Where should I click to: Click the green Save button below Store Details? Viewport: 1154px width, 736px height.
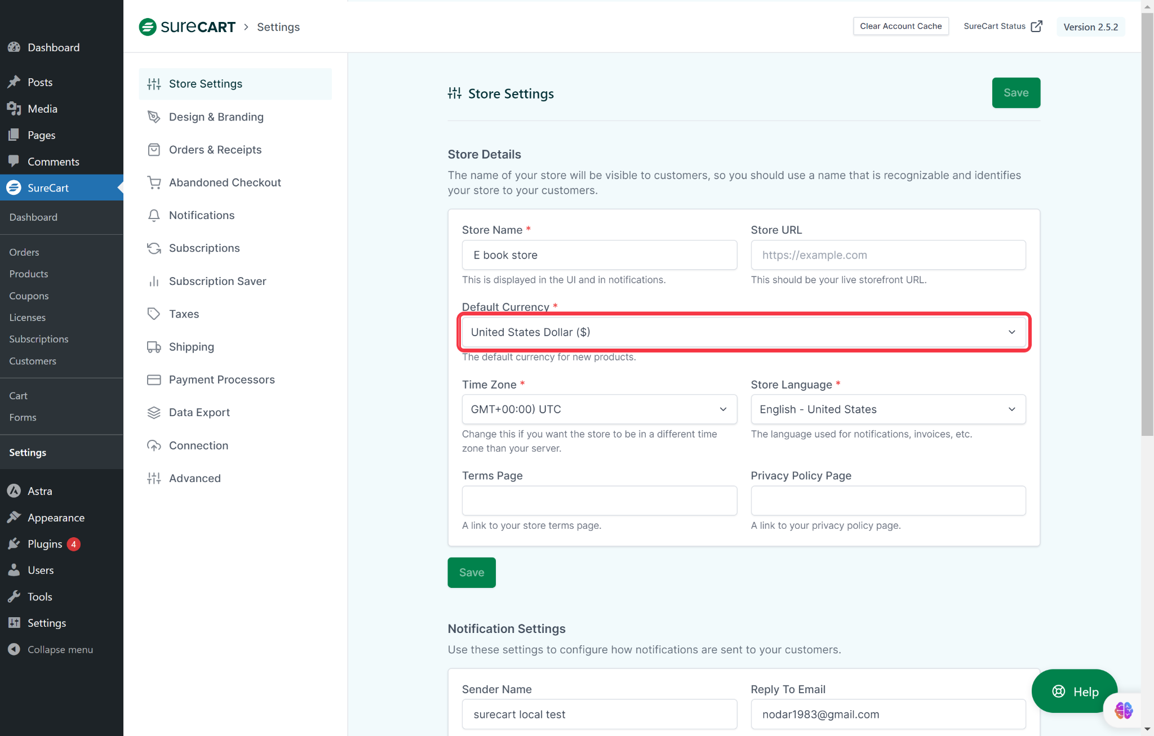tap(471, 573)
